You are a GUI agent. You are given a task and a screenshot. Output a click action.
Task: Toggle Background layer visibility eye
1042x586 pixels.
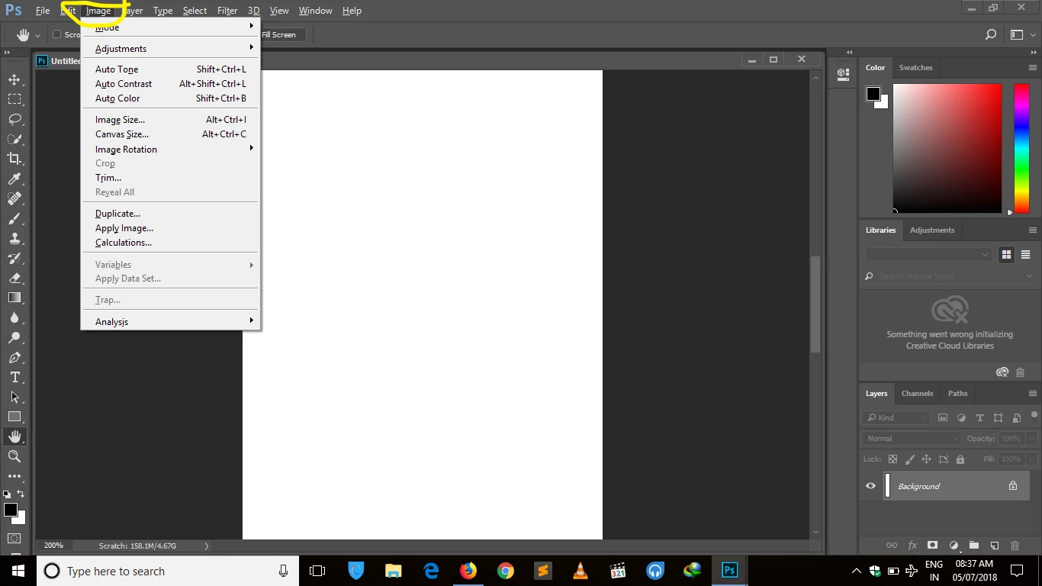870,486
